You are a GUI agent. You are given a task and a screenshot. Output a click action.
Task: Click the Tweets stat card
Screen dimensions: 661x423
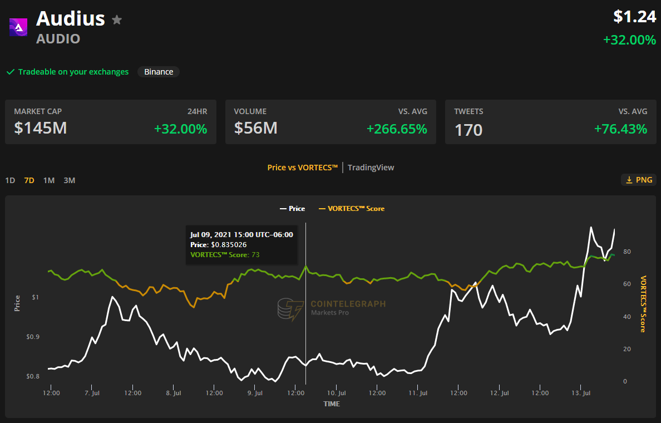pyautogui.click(x=550, y=122)
